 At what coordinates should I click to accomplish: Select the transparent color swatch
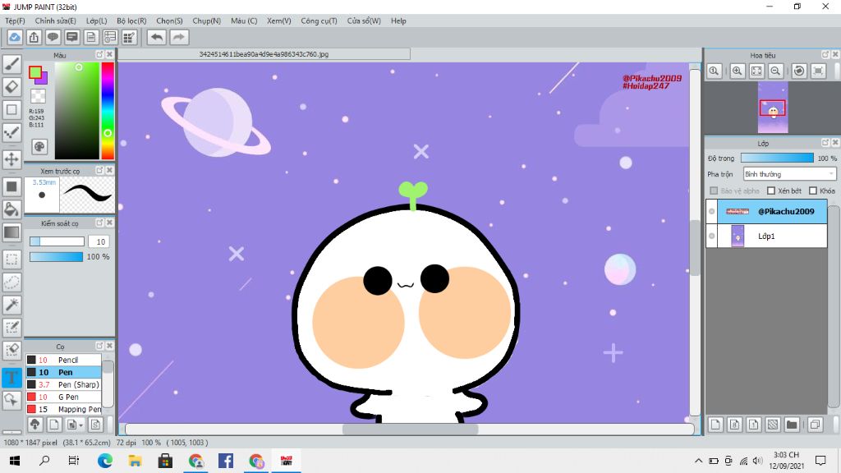tap(38, 96)
